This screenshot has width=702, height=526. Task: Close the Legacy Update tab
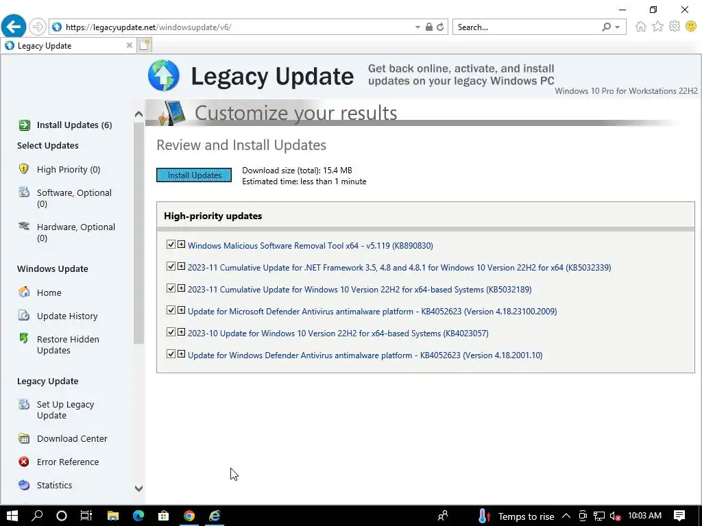pos(130,45)
